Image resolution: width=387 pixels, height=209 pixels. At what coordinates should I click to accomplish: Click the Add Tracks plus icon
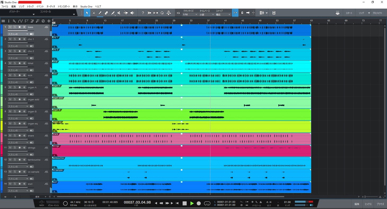[49, 21]
